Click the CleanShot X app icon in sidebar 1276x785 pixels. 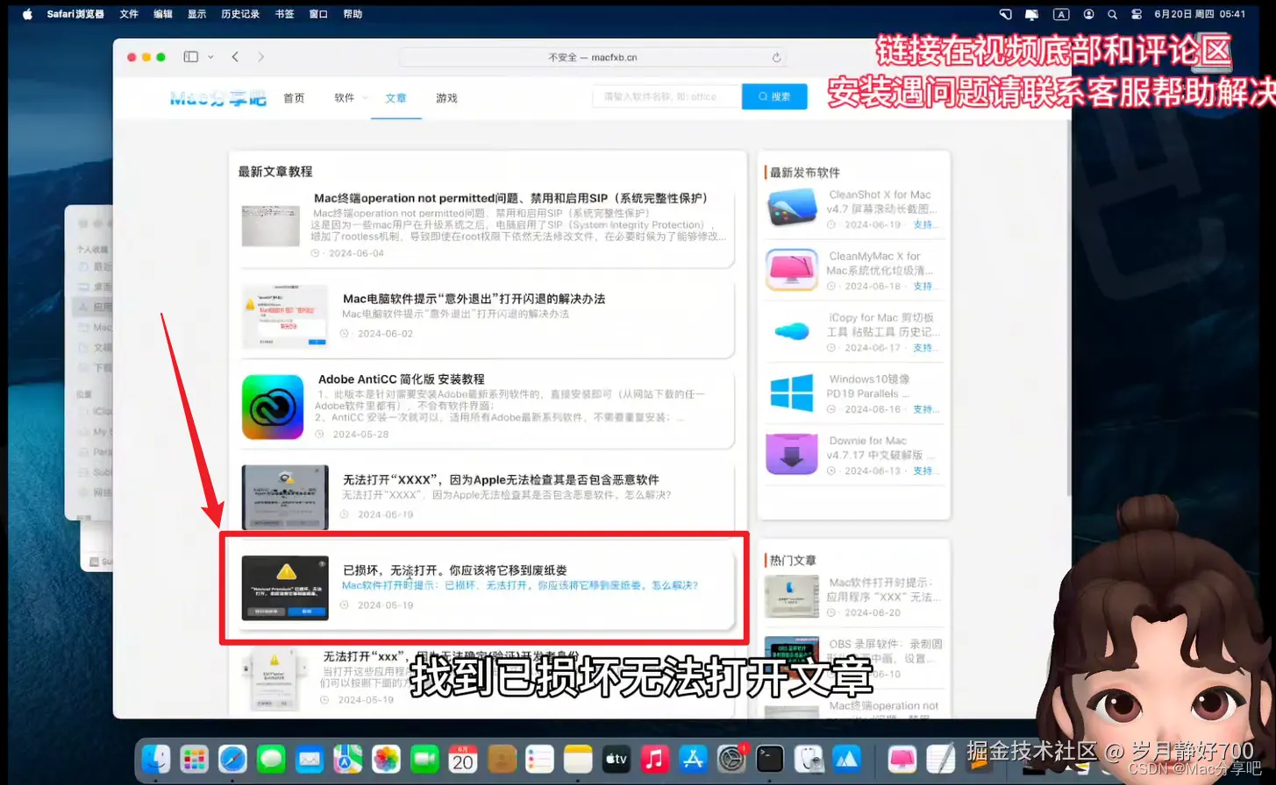792,209
